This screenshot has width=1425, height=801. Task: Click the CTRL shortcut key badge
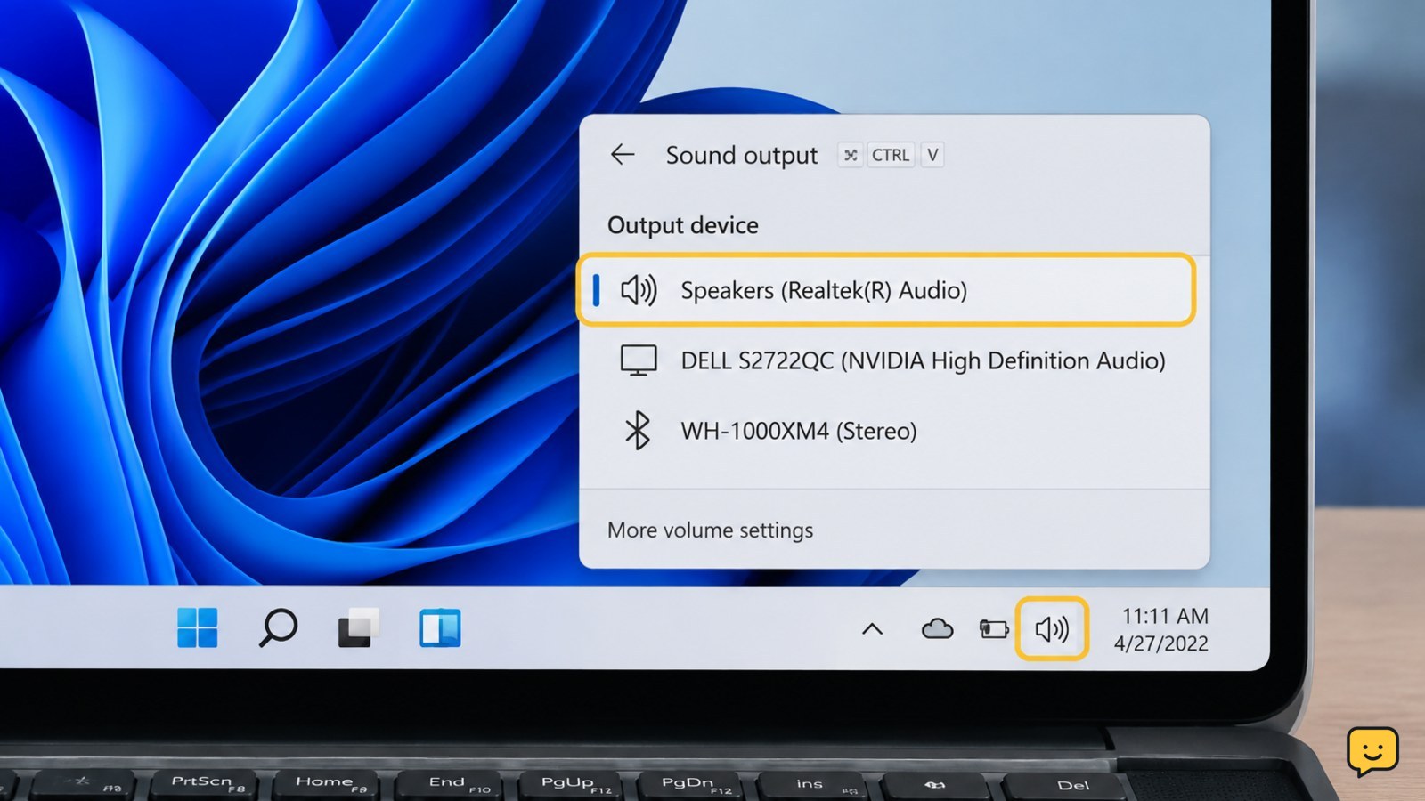tap(891, 155)
